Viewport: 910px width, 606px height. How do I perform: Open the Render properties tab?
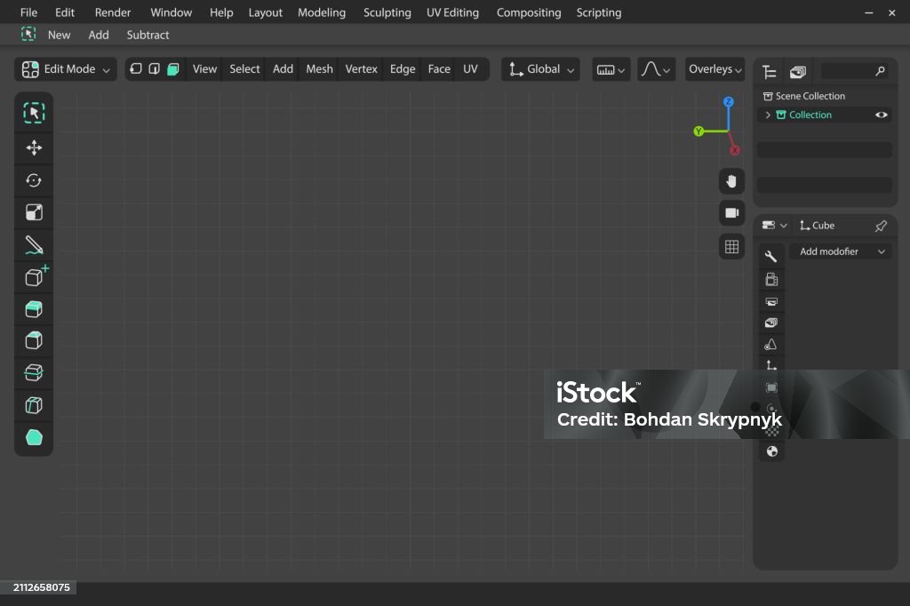tap(771, 280)
